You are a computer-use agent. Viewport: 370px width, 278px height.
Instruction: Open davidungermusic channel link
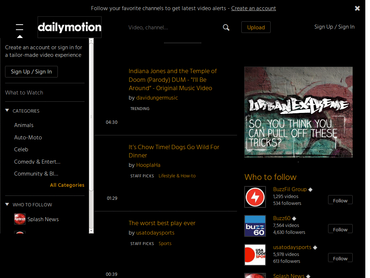157,98
